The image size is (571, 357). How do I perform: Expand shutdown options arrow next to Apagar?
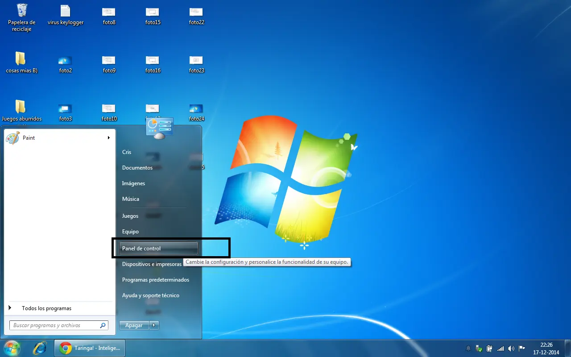[154, 325]
